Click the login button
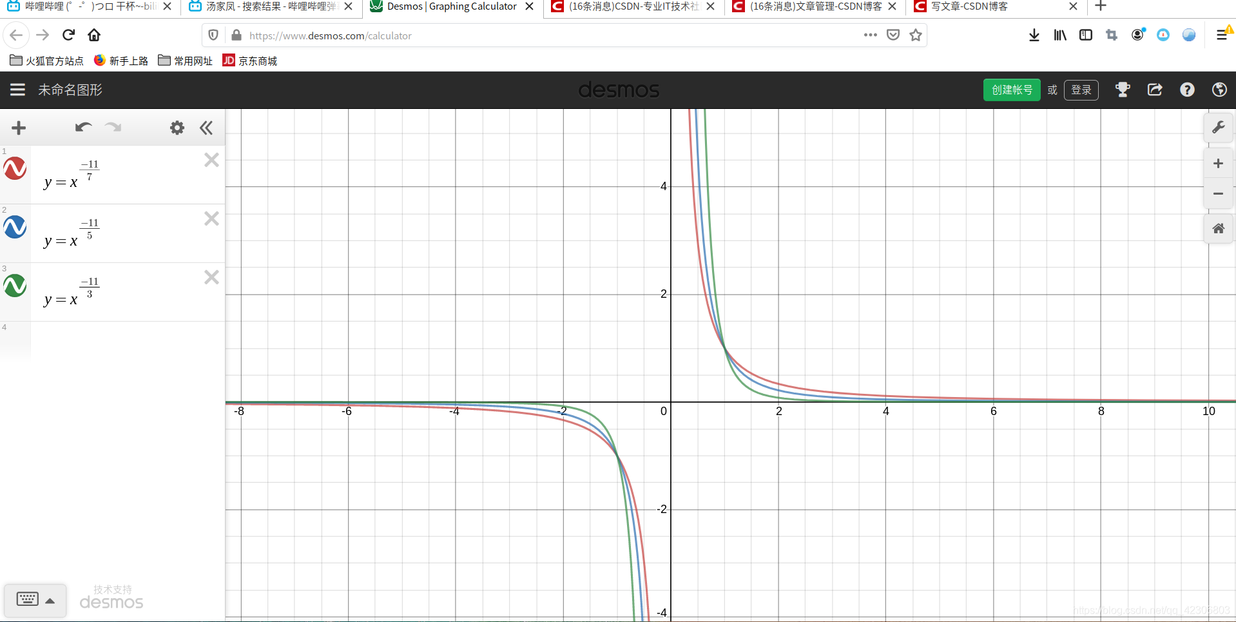The height and width of the screenshot is (622, 1236). (1081, 90)
